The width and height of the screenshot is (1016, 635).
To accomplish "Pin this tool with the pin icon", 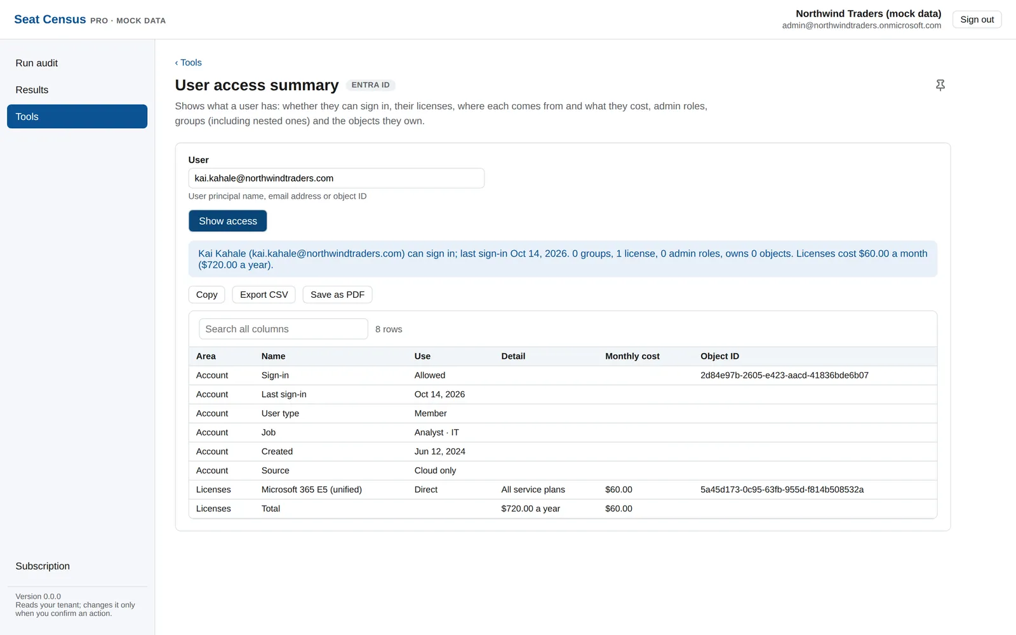I will (940, 85).
